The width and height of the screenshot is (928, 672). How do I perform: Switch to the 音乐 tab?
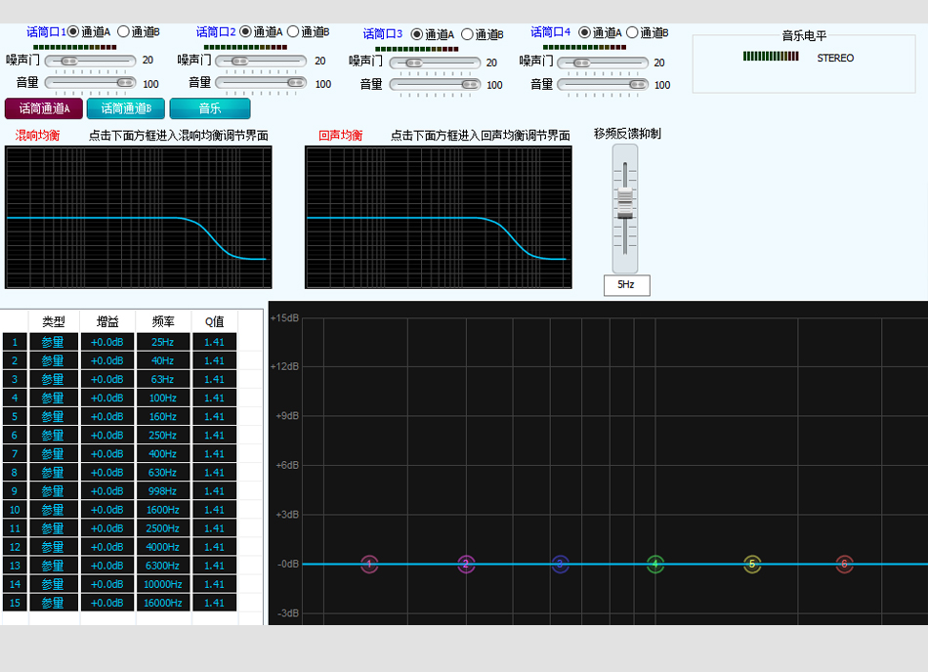click(x=208, y=108)
